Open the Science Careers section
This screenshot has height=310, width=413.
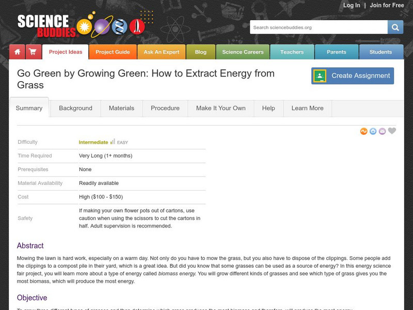tap(243, 52)
